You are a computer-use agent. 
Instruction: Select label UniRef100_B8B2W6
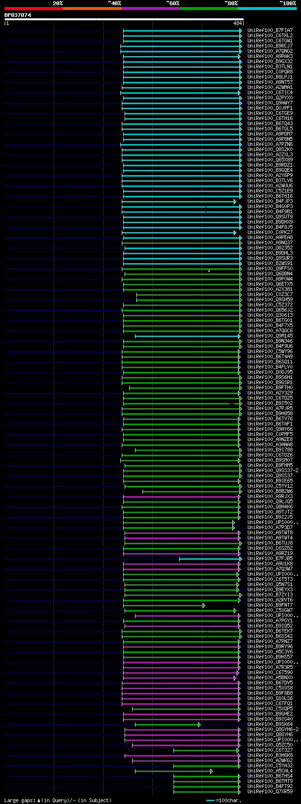click(270, 491)
